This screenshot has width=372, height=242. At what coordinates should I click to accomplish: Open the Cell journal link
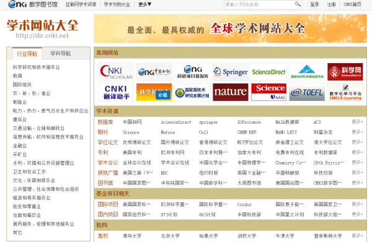(203, 132)
